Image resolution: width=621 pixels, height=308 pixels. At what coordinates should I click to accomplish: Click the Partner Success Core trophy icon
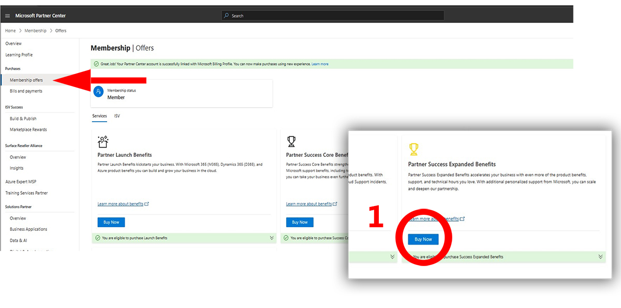point(291,141)
